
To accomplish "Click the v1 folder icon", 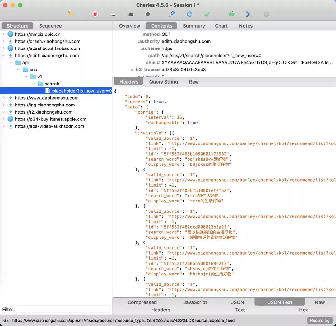I will point(33,77).
